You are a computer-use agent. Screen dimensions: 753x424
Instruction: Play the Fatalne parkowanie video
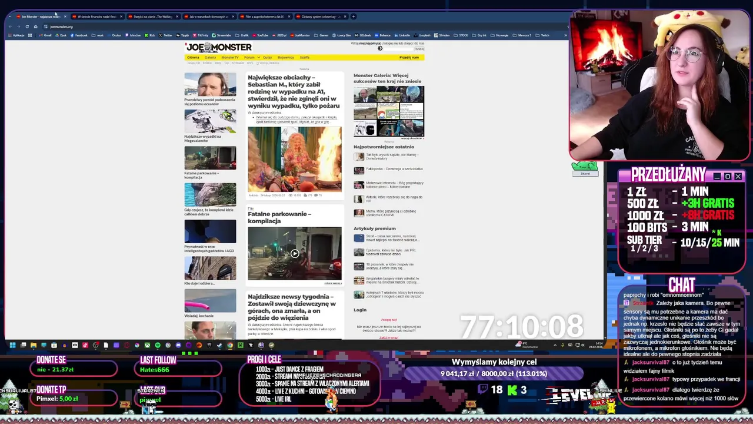[294, 254]
